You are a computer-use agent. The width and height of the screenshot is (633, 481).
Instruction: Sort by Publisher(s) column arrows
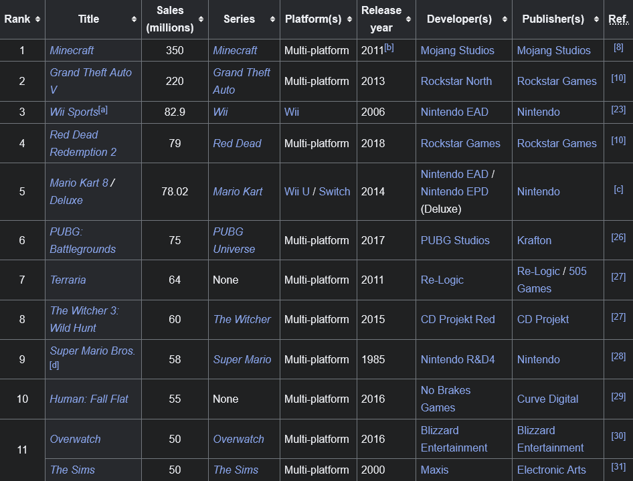(x=596, y=19)
